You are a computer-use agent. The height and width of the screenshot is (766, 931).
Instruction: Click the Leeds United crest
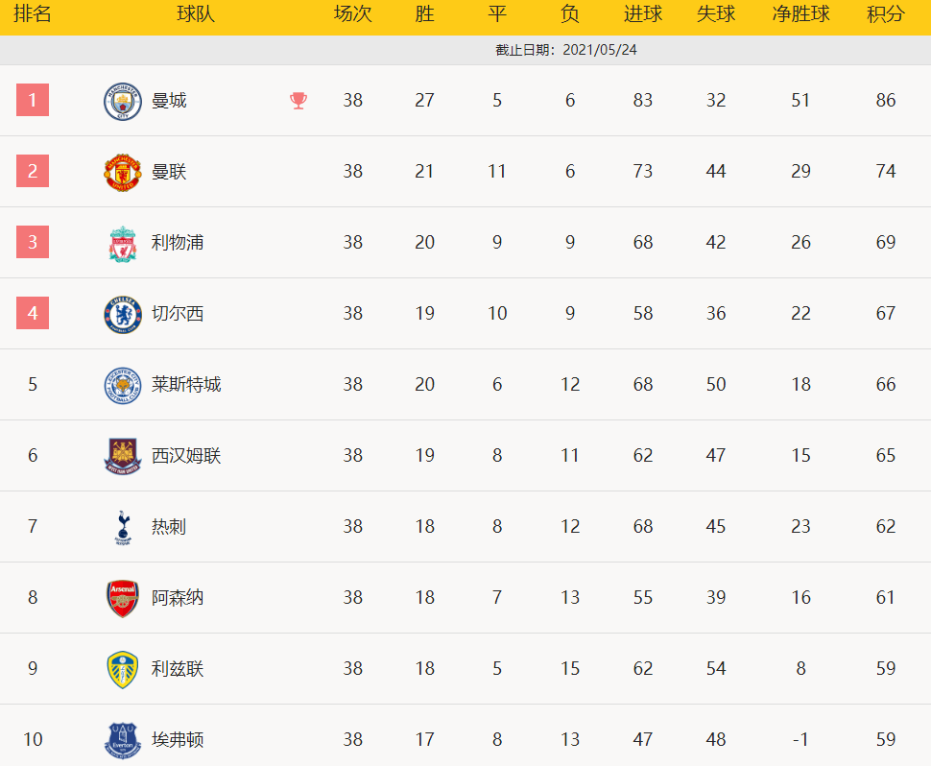pos(122,669)
